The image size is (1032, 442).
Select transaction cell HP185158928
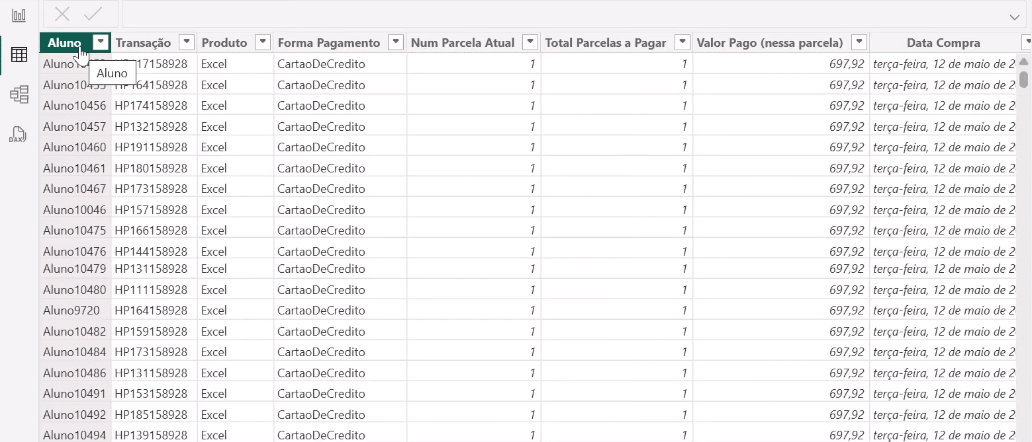tap(154, 414)
